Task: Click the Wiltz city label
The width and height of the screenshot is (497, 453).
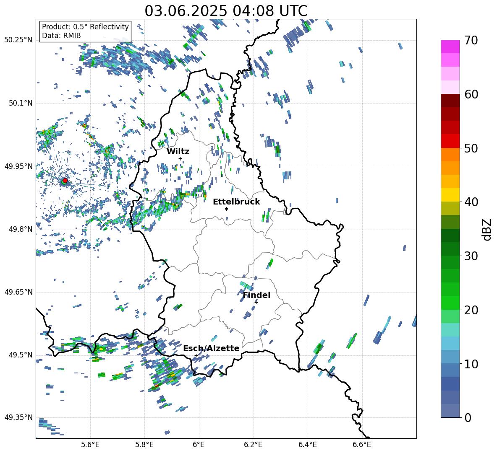Action: click(178, 152)
